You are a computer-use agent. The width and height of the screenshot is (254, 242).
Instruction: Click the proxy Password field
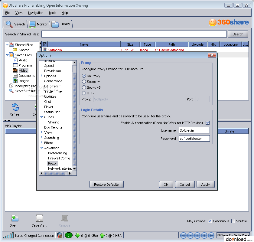click(x=194, y=139)
